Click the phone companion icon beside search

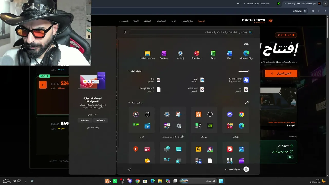coord(125,32)
